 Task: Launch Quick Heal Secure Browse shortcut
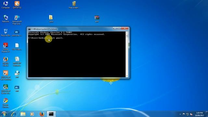click(x=6, y=89)
